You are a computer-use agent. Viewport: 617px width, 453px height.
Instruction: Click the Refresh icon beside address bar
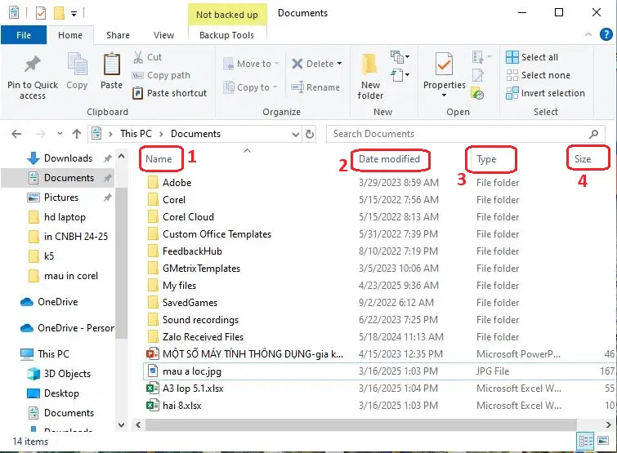pyautogui.click(x=310, y=134)
